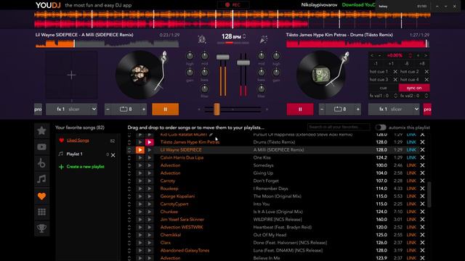The width and height of the screenshot is (465, 261).
Task: Open LINK for Abandoned GalaxyTones Luna
Action: (411, 250)
